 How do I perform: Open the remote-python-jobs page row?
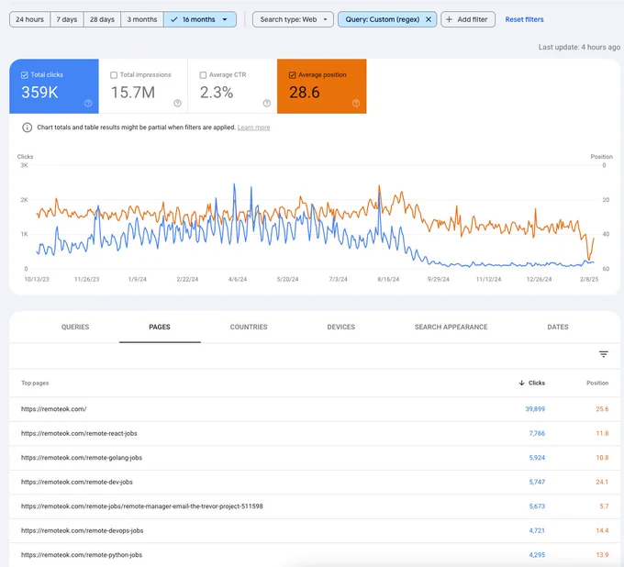pyautogui.click(x=315, y=555)
